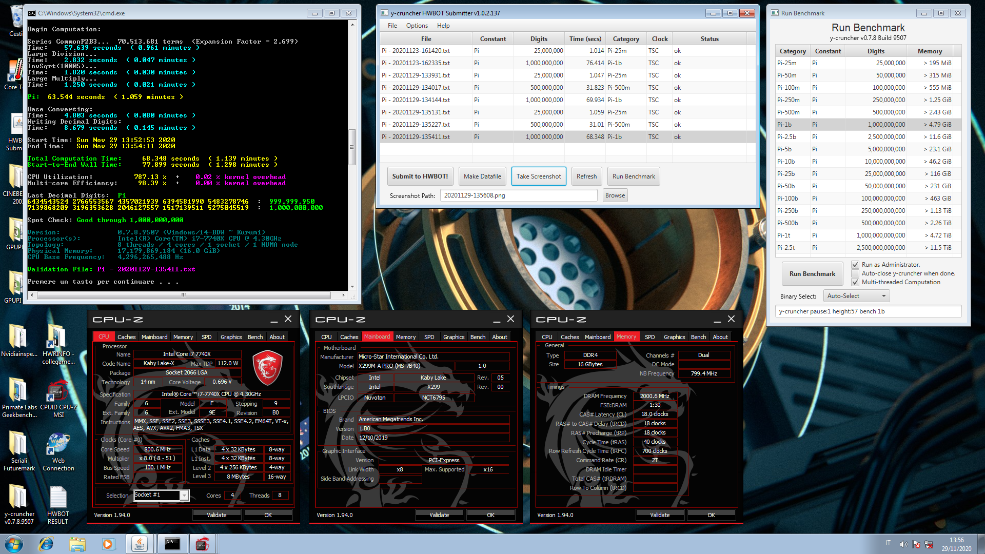Select the Pi-2.5b benchmark category row
985x554 pixels.
point(868,137)
